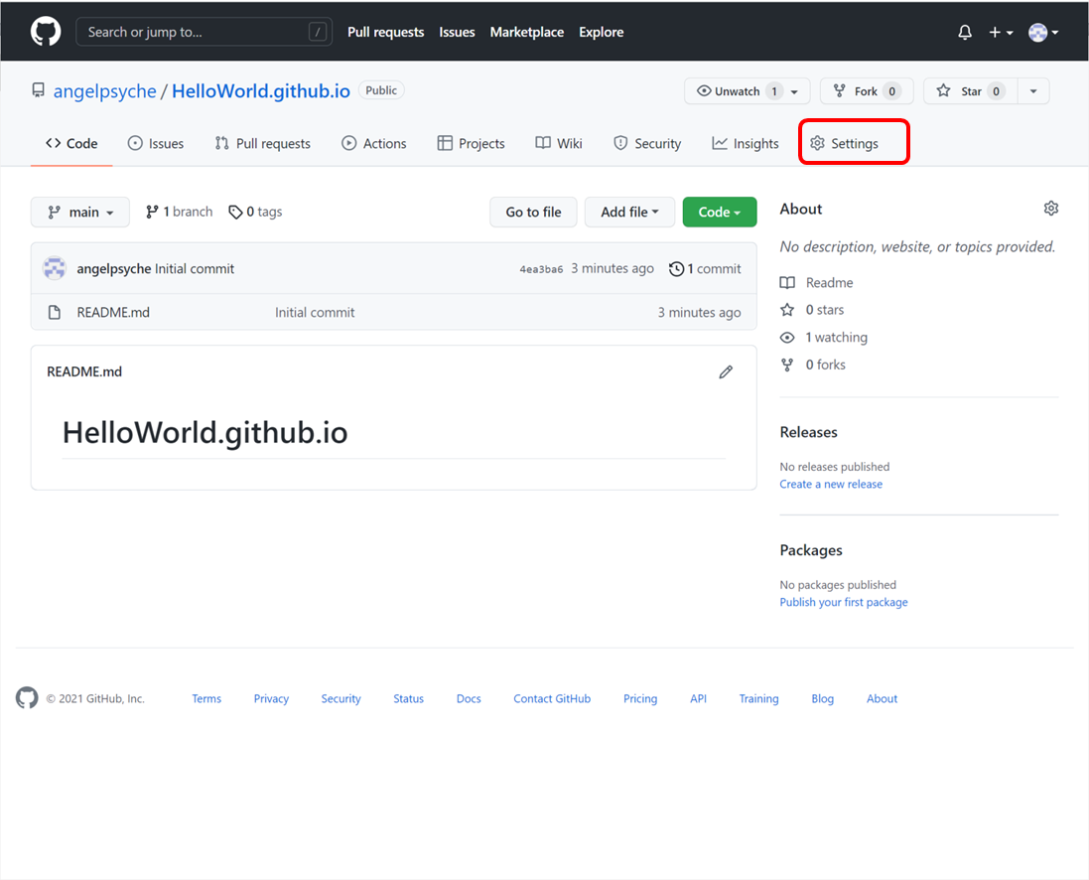Expand the Unwatch options arrow
Image resolution: width=1089 pixels, height=880 pixels.
(x=795, y=91)
